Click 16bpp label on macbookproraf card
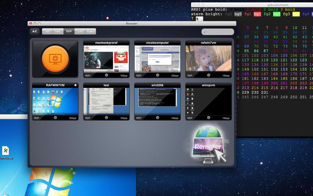This screenshot has height=196, width=313. (124, 76)
